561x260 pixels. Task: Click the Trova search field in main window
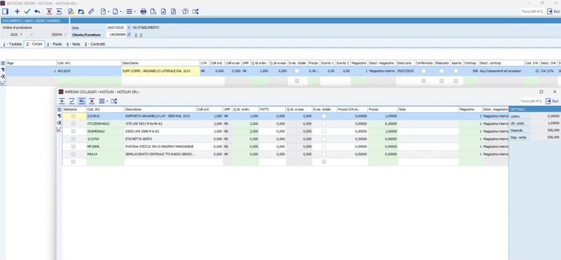click(x=532, y=11)
